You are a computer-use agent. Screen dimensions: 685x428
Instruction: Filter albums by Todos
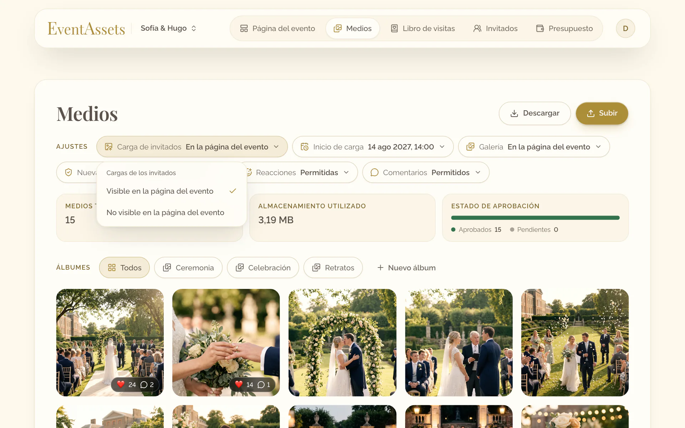point(124,267)
